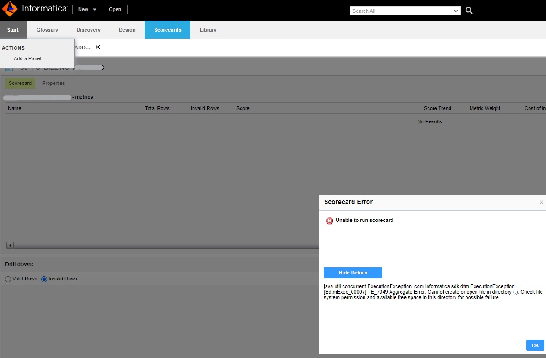Viewport: 546px width, 358px height.
Task: Click the scorecard icon beside the scorecard title
Action: point(9,68)
